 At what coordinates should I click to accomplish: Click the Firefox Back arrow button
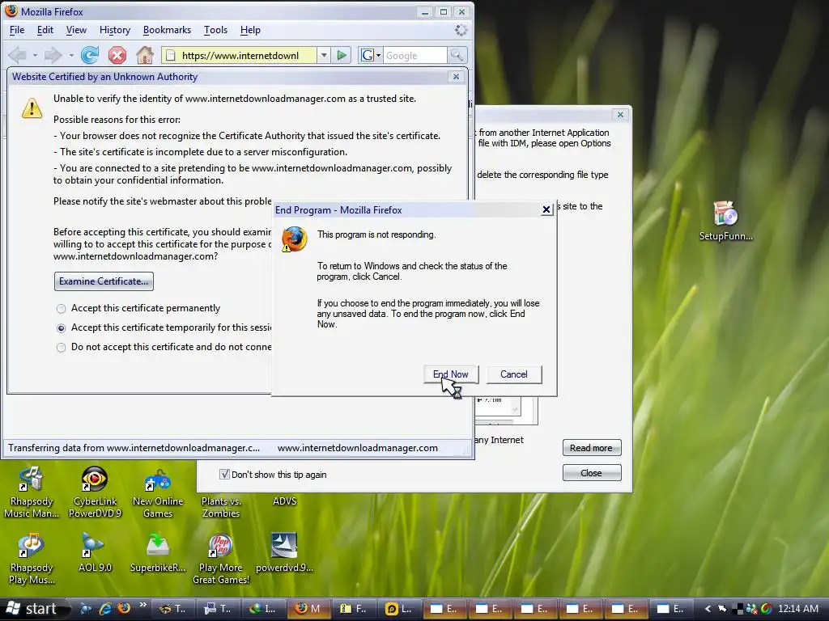[x=18, y=55]
